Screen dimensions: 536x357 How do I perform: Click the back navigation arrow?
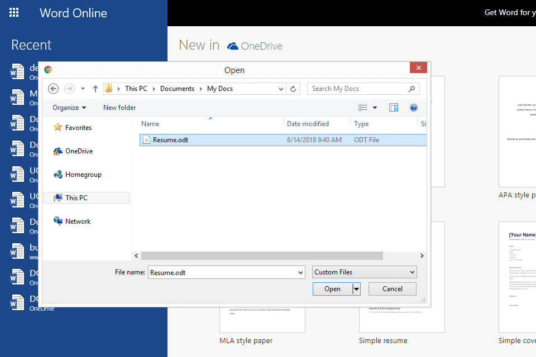click(x=53, y=89)
